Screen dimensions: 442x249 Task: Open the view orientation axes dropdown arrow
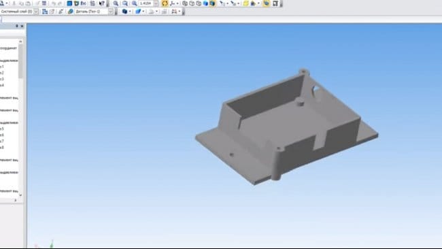tap(177, 3)
